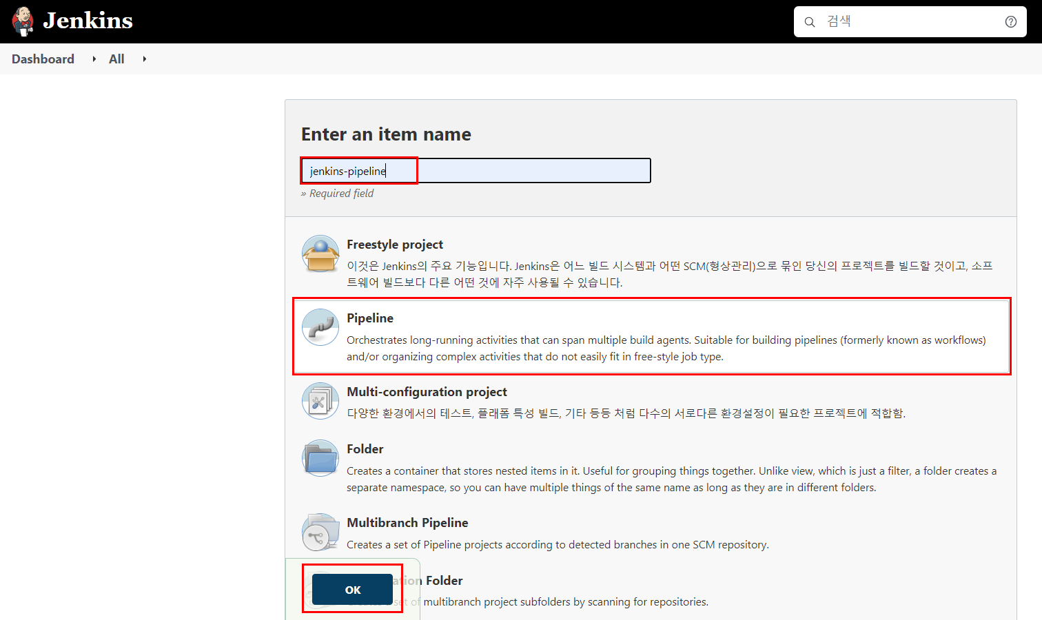The width and height of the screenshot is (1042, 620).
Task: Choose the Folder item type title
Action: click(x=365, y=449)
